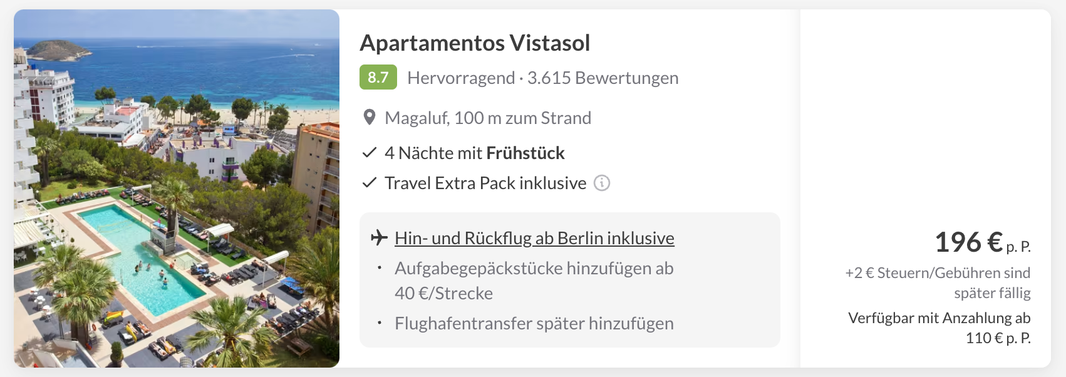Screen dimensions: 1066x377
Task: Click Verfügbar mit Anzahlung ab 110 € text
Action: (939, 328)
